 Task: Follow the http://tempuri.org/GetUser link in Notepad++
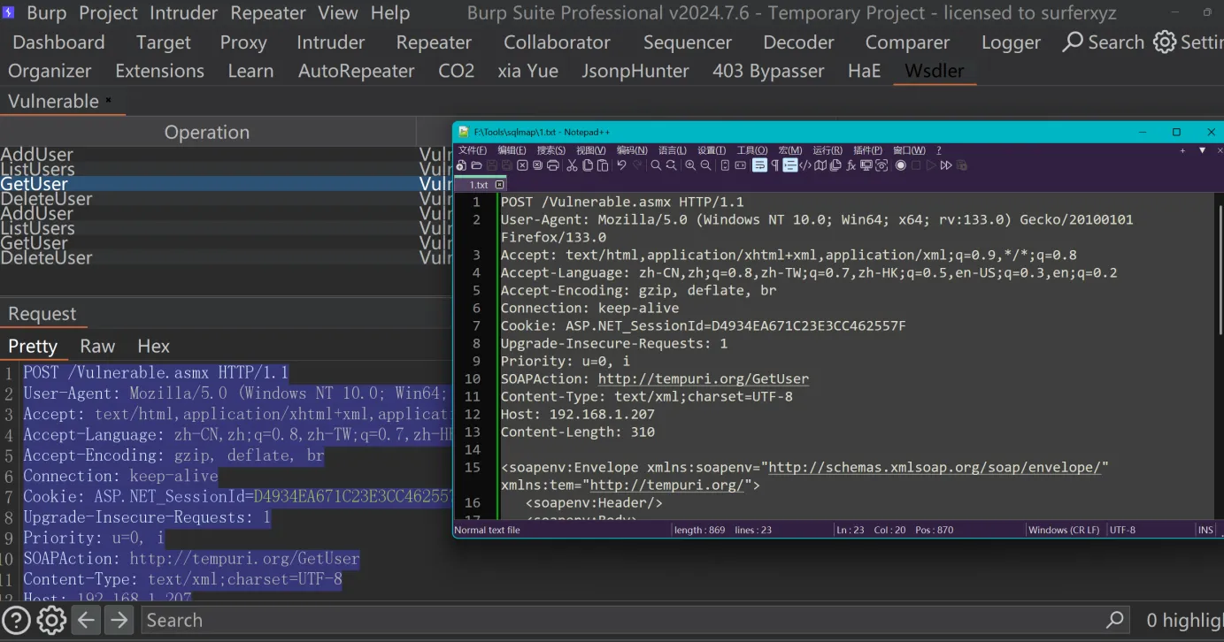tap(704, 378)
